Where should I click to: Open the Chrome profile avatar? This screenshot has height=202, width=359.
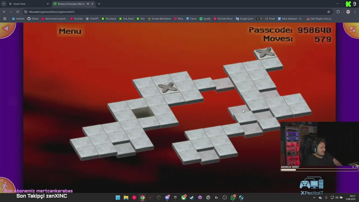[348, 12]
